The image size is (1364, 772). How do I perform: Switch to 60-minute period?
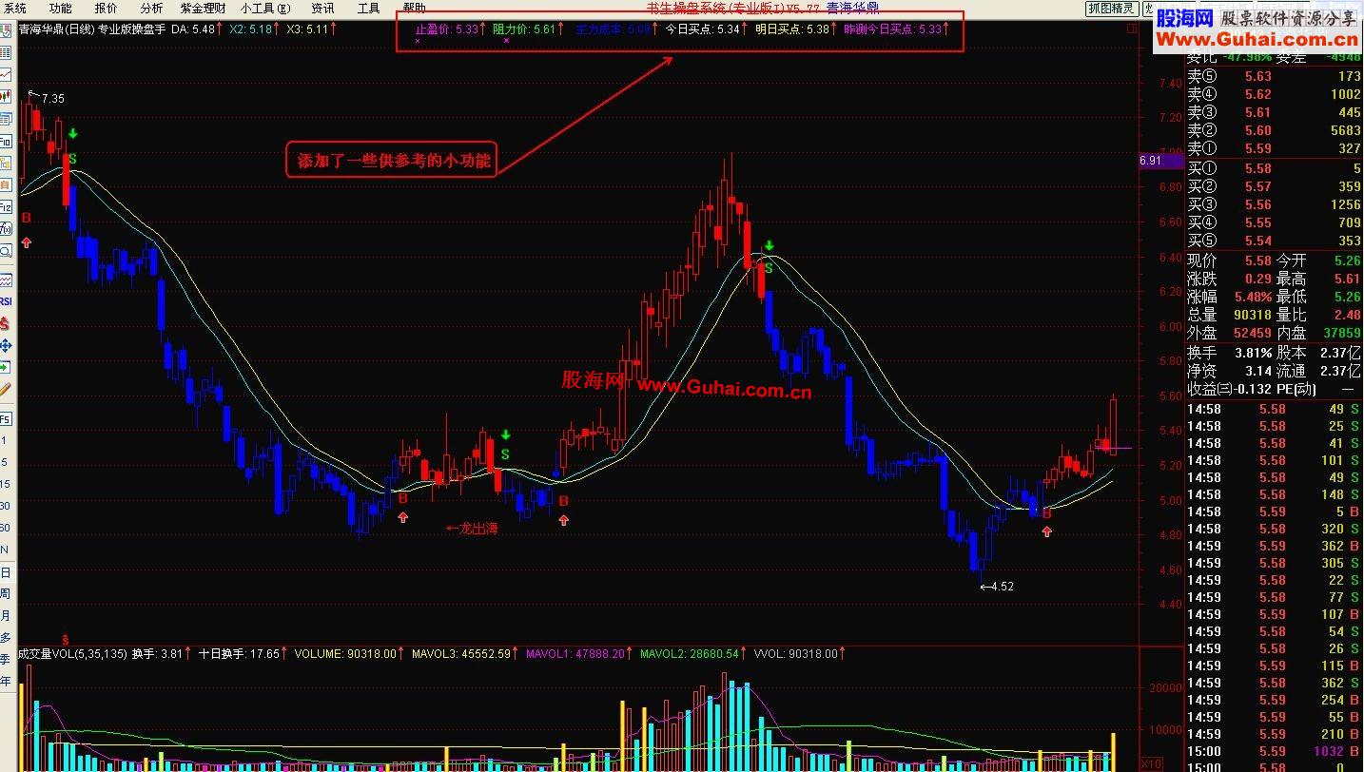click(5, 529)
